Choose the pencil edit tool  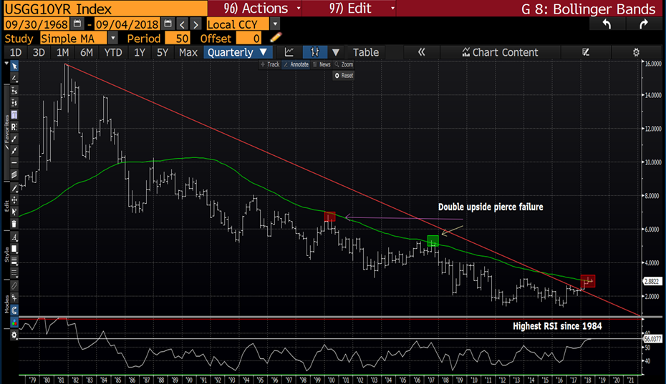[x=14, y=188]
